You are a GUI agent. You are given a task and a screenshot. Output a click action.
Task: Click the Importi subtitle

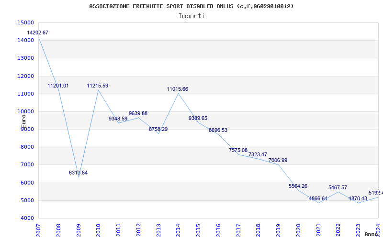[191, 16]
